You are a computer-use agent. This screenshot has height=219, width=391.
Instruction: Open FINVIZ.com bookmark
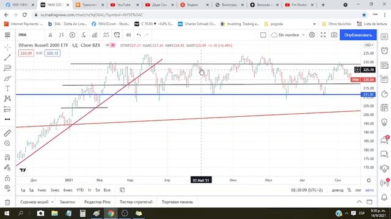(111, 24)
